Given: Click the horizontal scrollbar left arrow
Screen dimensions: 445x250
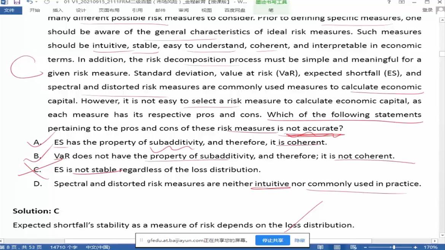Looking at the screenshot, I should click(x=2, y=241).
